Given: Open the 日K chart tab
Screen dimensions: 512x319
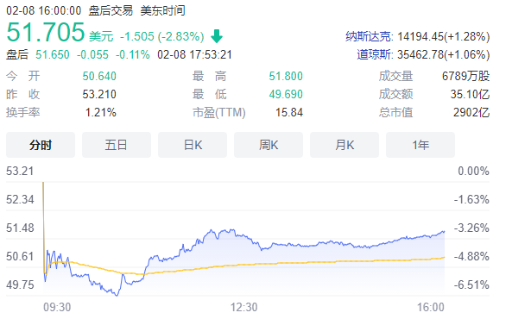Looking at the screenshot, I should click(193, 145).
